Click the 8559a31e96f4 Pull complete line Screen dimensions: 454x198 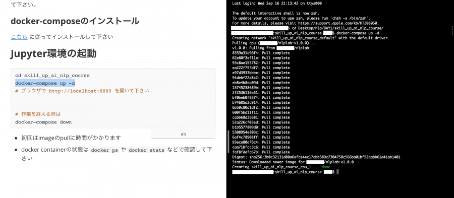point(261,53)
